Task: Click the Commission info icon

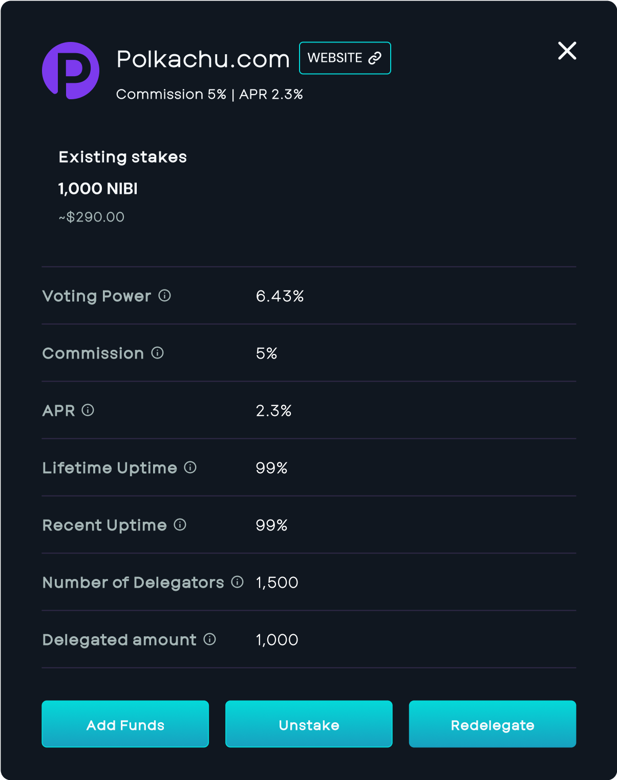Action: [157, 353]
